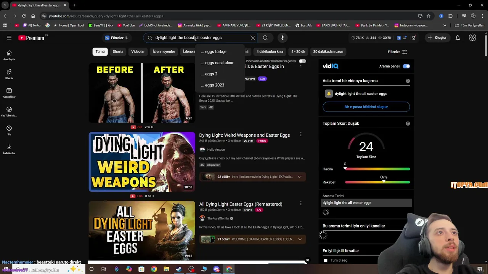Open İndirilenler downloads in sidebar
Image resolution: width=488 pixels, height=274 pixels.
pos(9,149)
